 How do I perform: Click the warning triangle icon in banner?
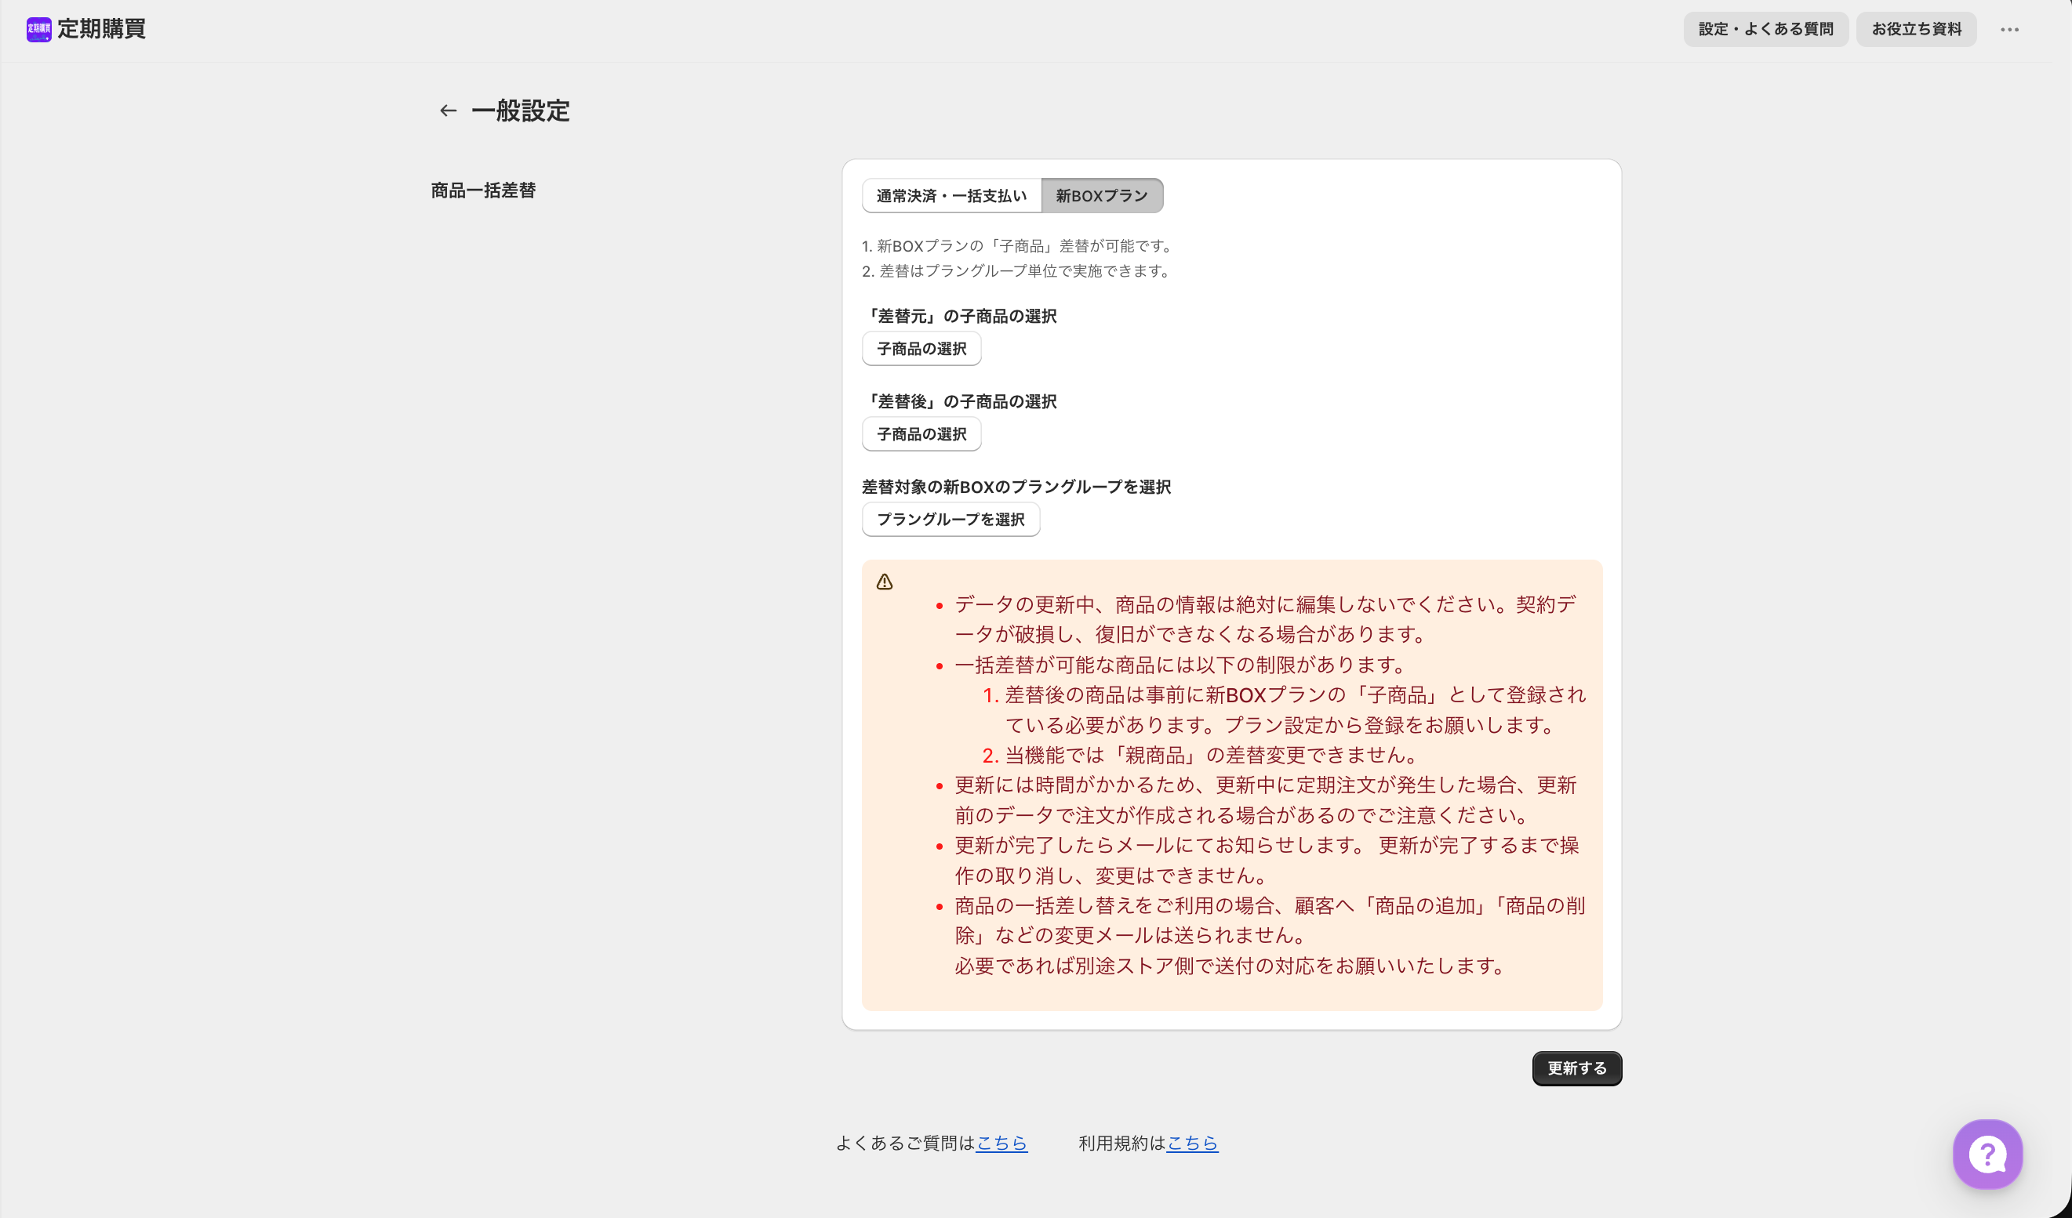(885, 582)
